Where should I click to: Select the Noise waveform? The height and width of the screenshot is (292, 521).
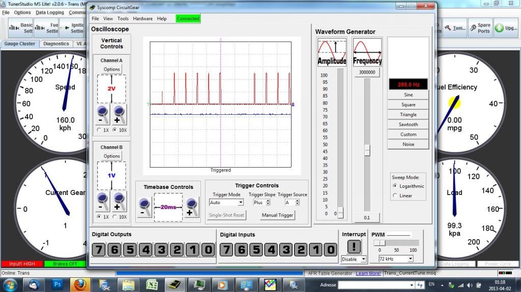[409, 144]
